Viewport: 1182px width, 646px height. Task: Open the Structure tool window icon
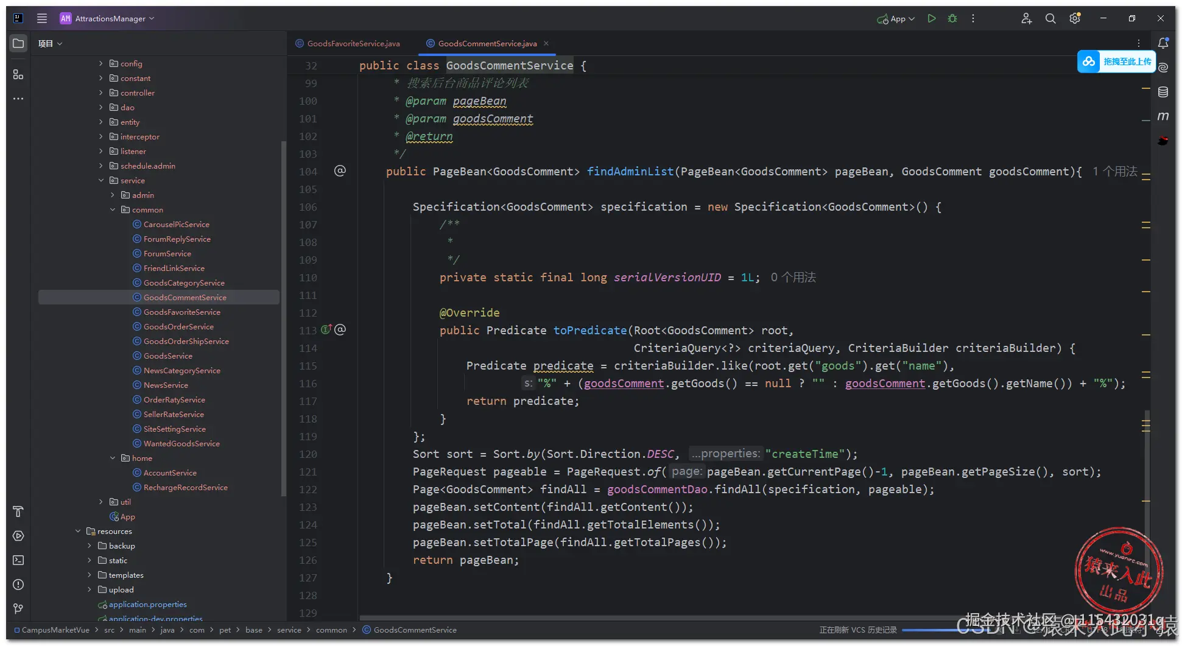(x=18, y=74)
